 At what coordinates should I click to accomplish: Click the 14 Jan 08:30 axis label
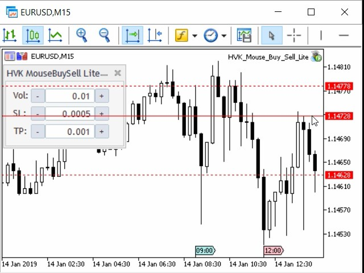click(202, 264)
